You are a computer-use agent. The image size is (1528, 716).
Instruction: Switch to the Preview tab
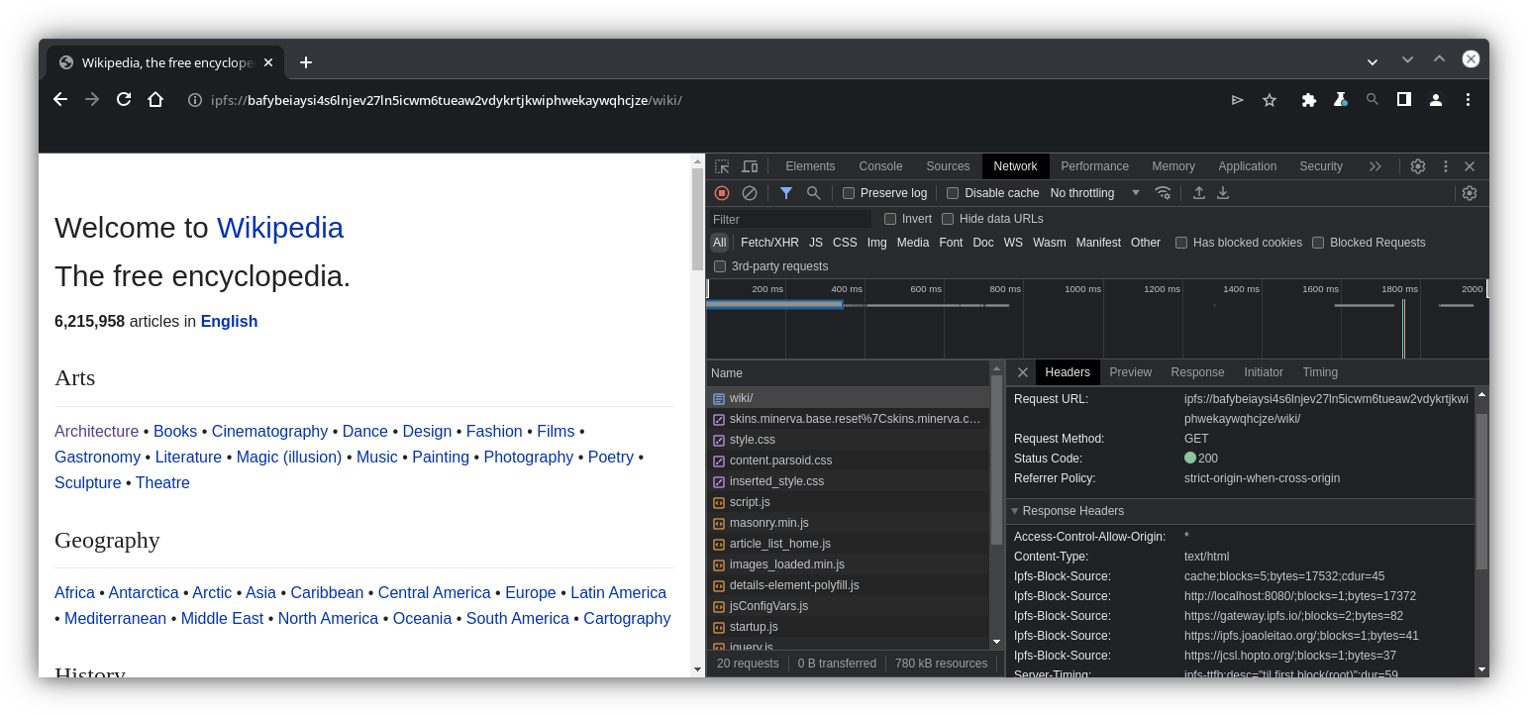coord(1130,372)
